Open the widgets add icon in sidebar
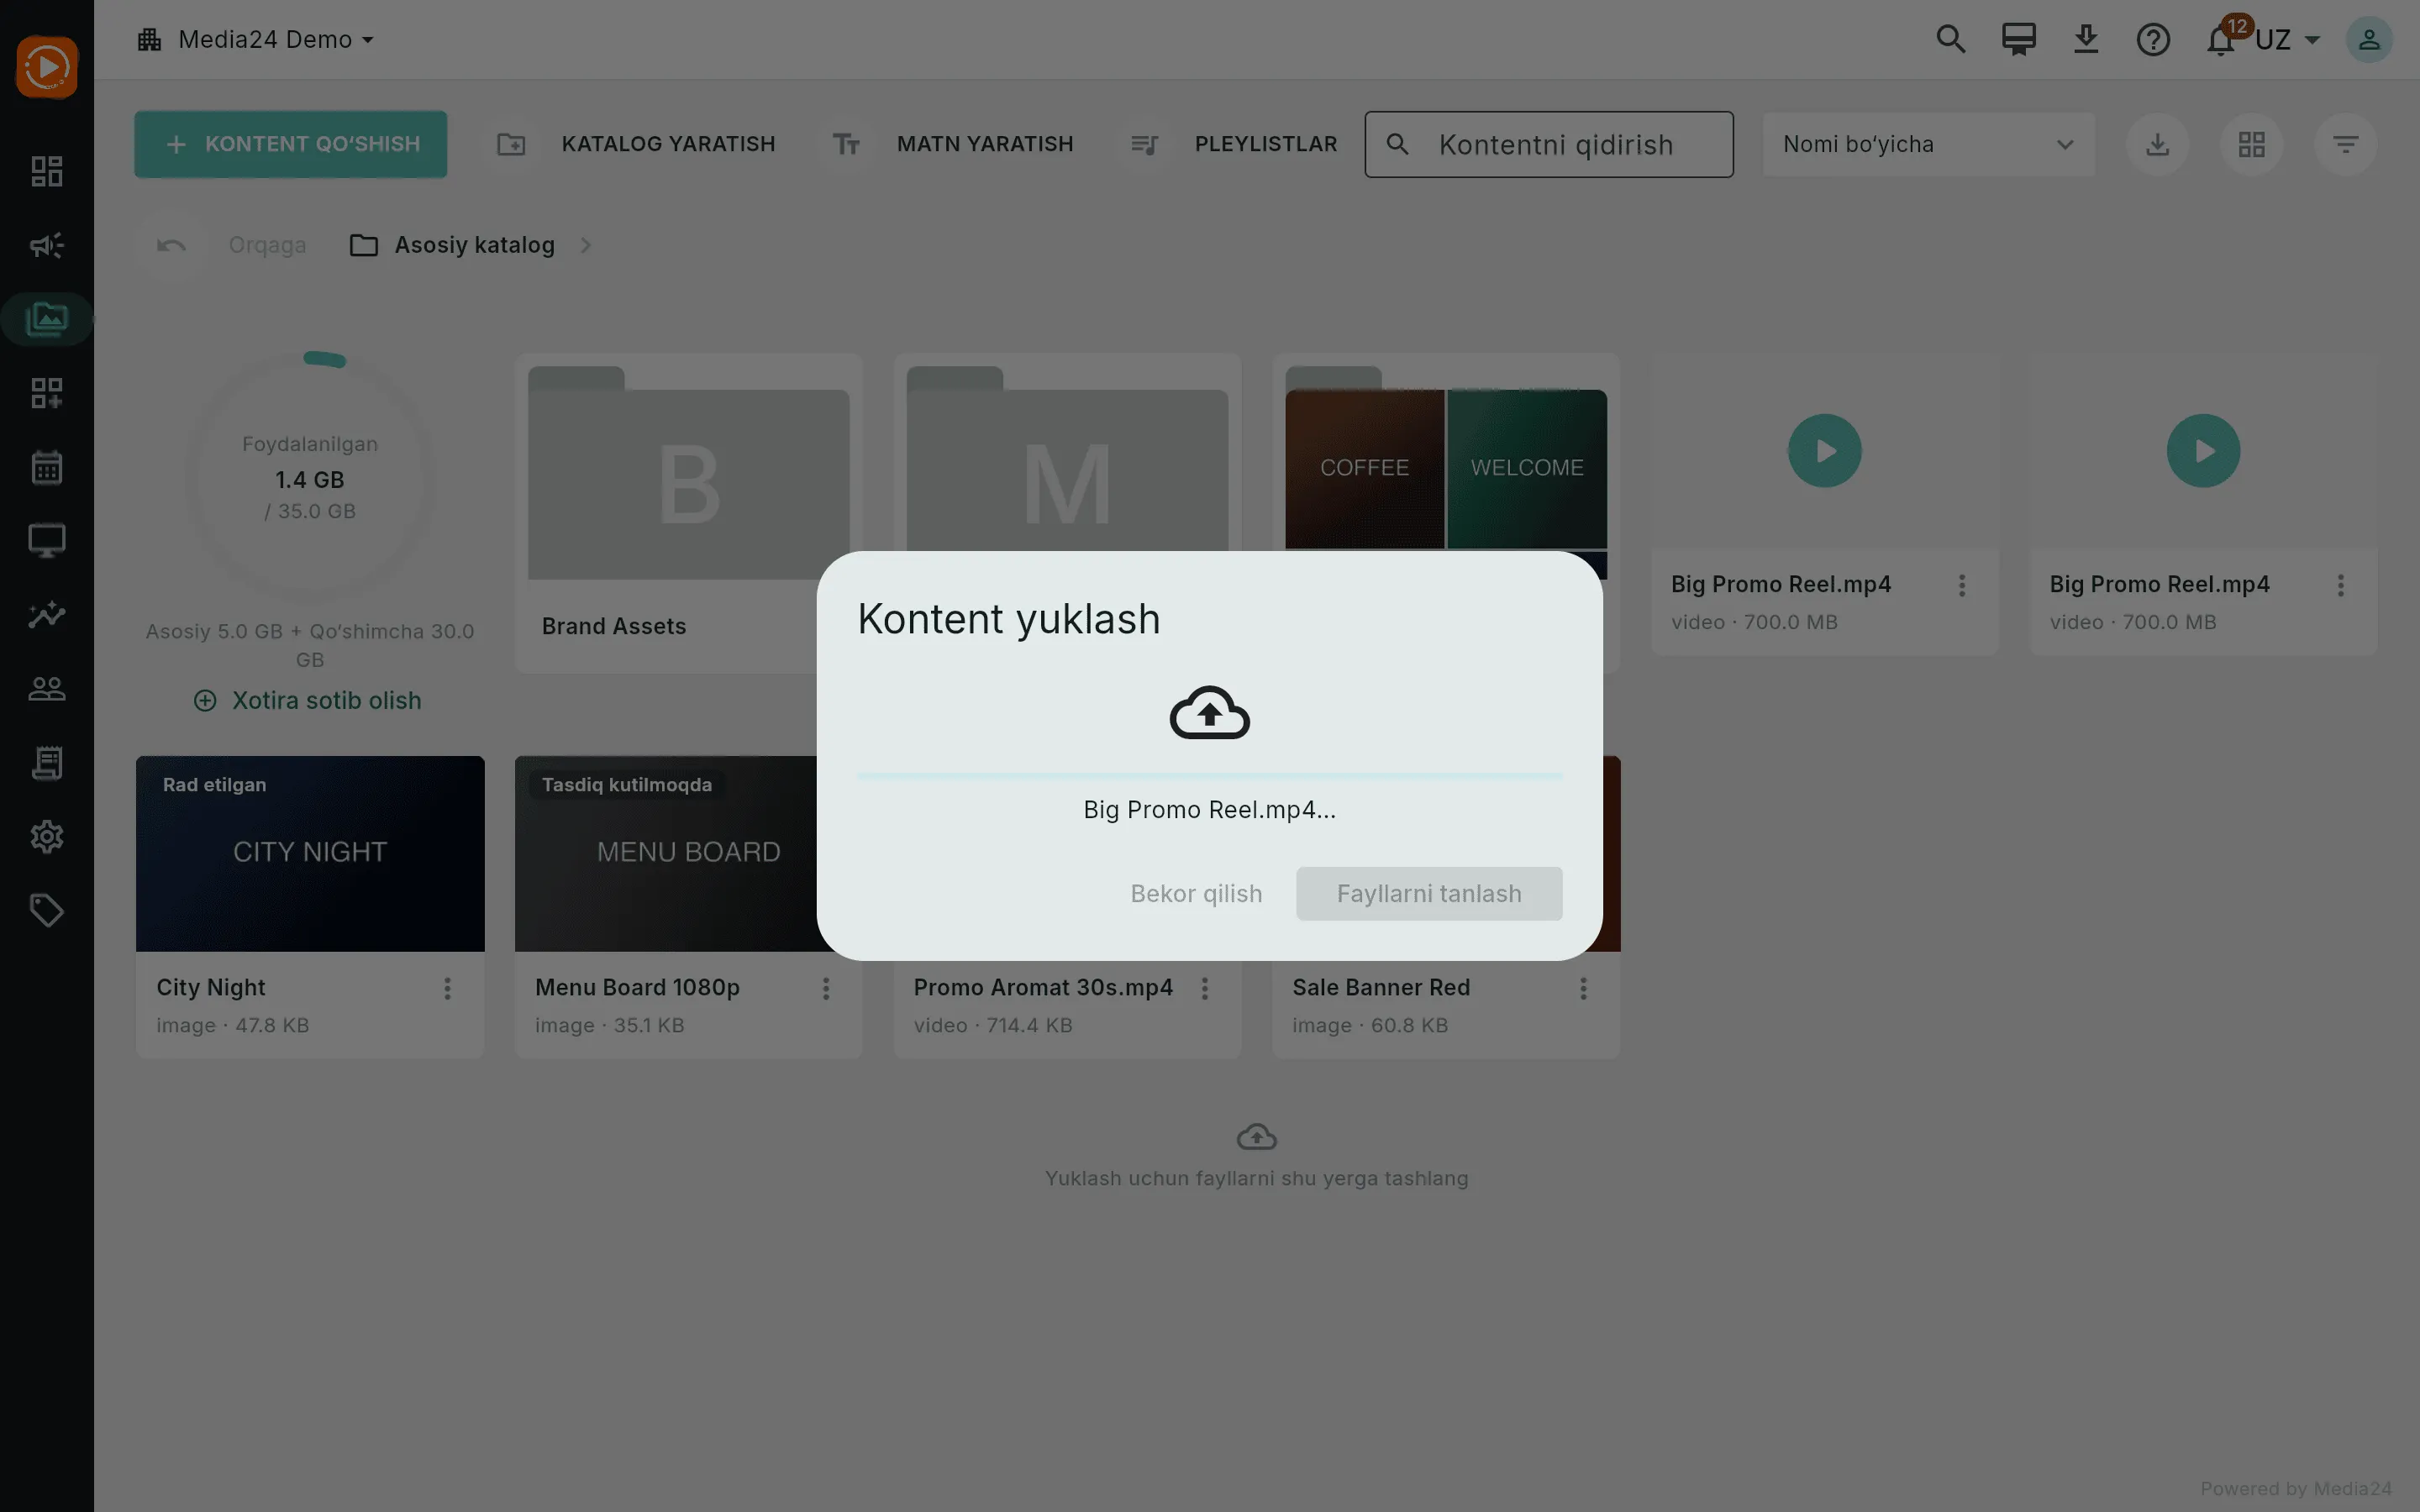 pyautogui.click(x=47, y=393)
